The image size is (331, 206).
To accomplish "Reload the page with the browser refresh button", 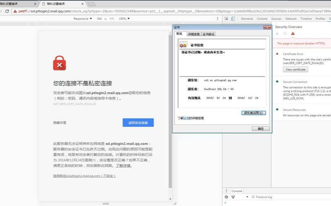I will tap(7, 11).
